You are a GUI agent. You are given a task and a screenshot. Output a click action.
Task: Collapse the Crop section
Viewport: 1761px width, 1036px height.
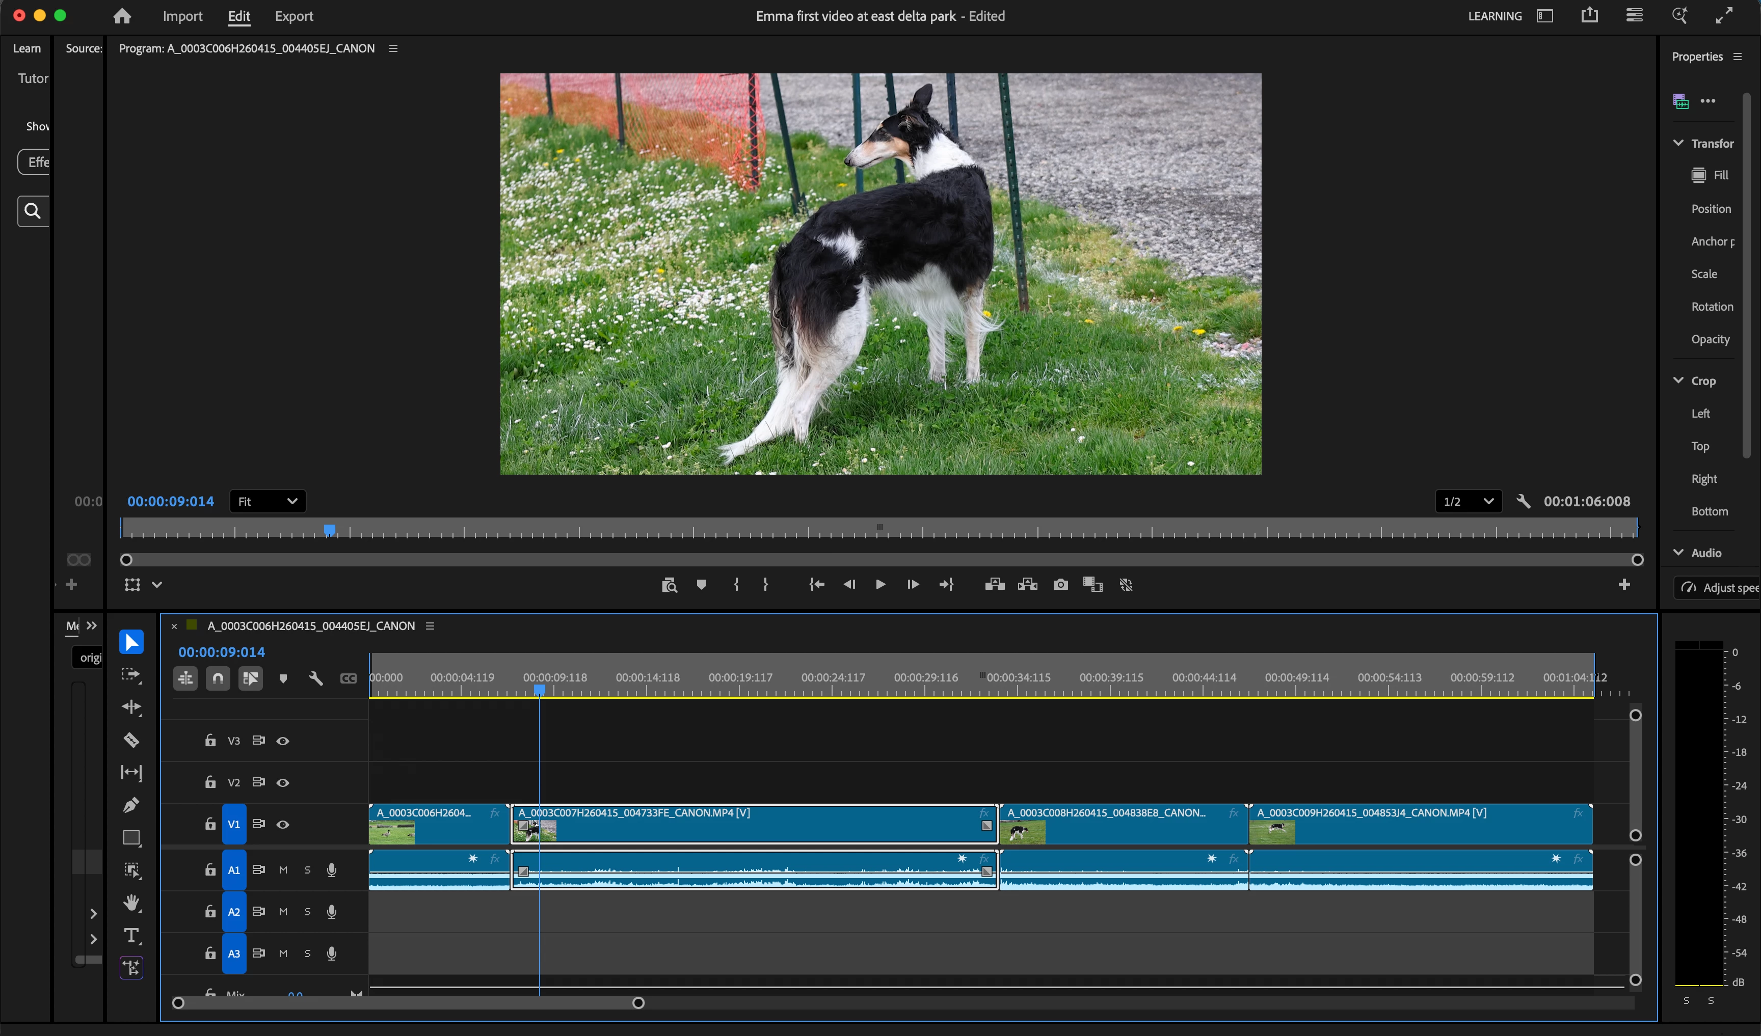(1678, 380)
